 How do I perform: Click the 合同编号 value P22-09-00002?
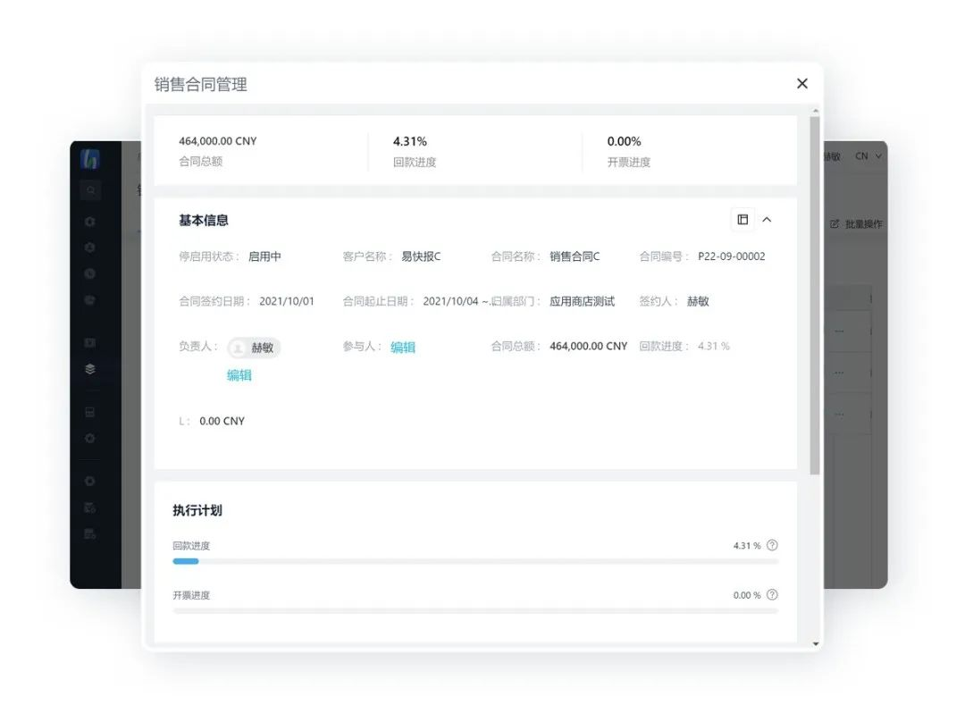[731, 256]
